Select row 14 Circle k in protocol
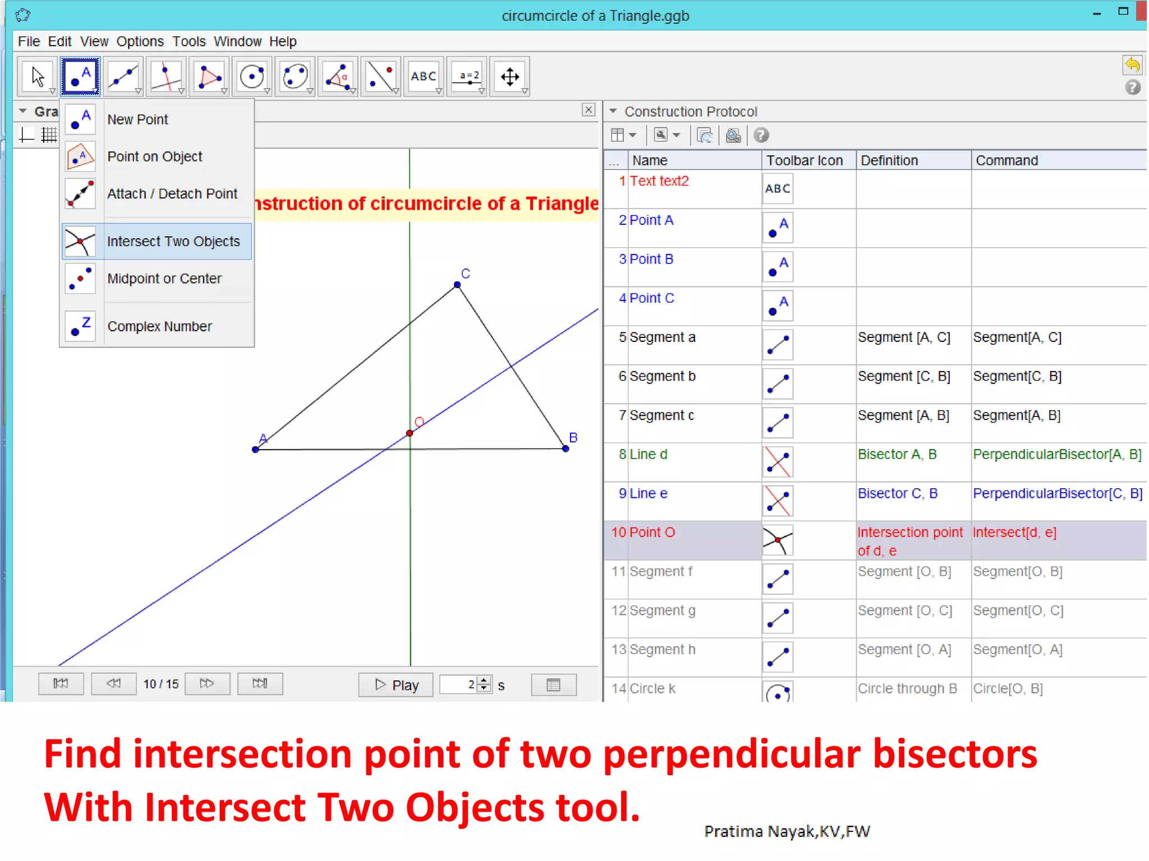 [875, 689]
